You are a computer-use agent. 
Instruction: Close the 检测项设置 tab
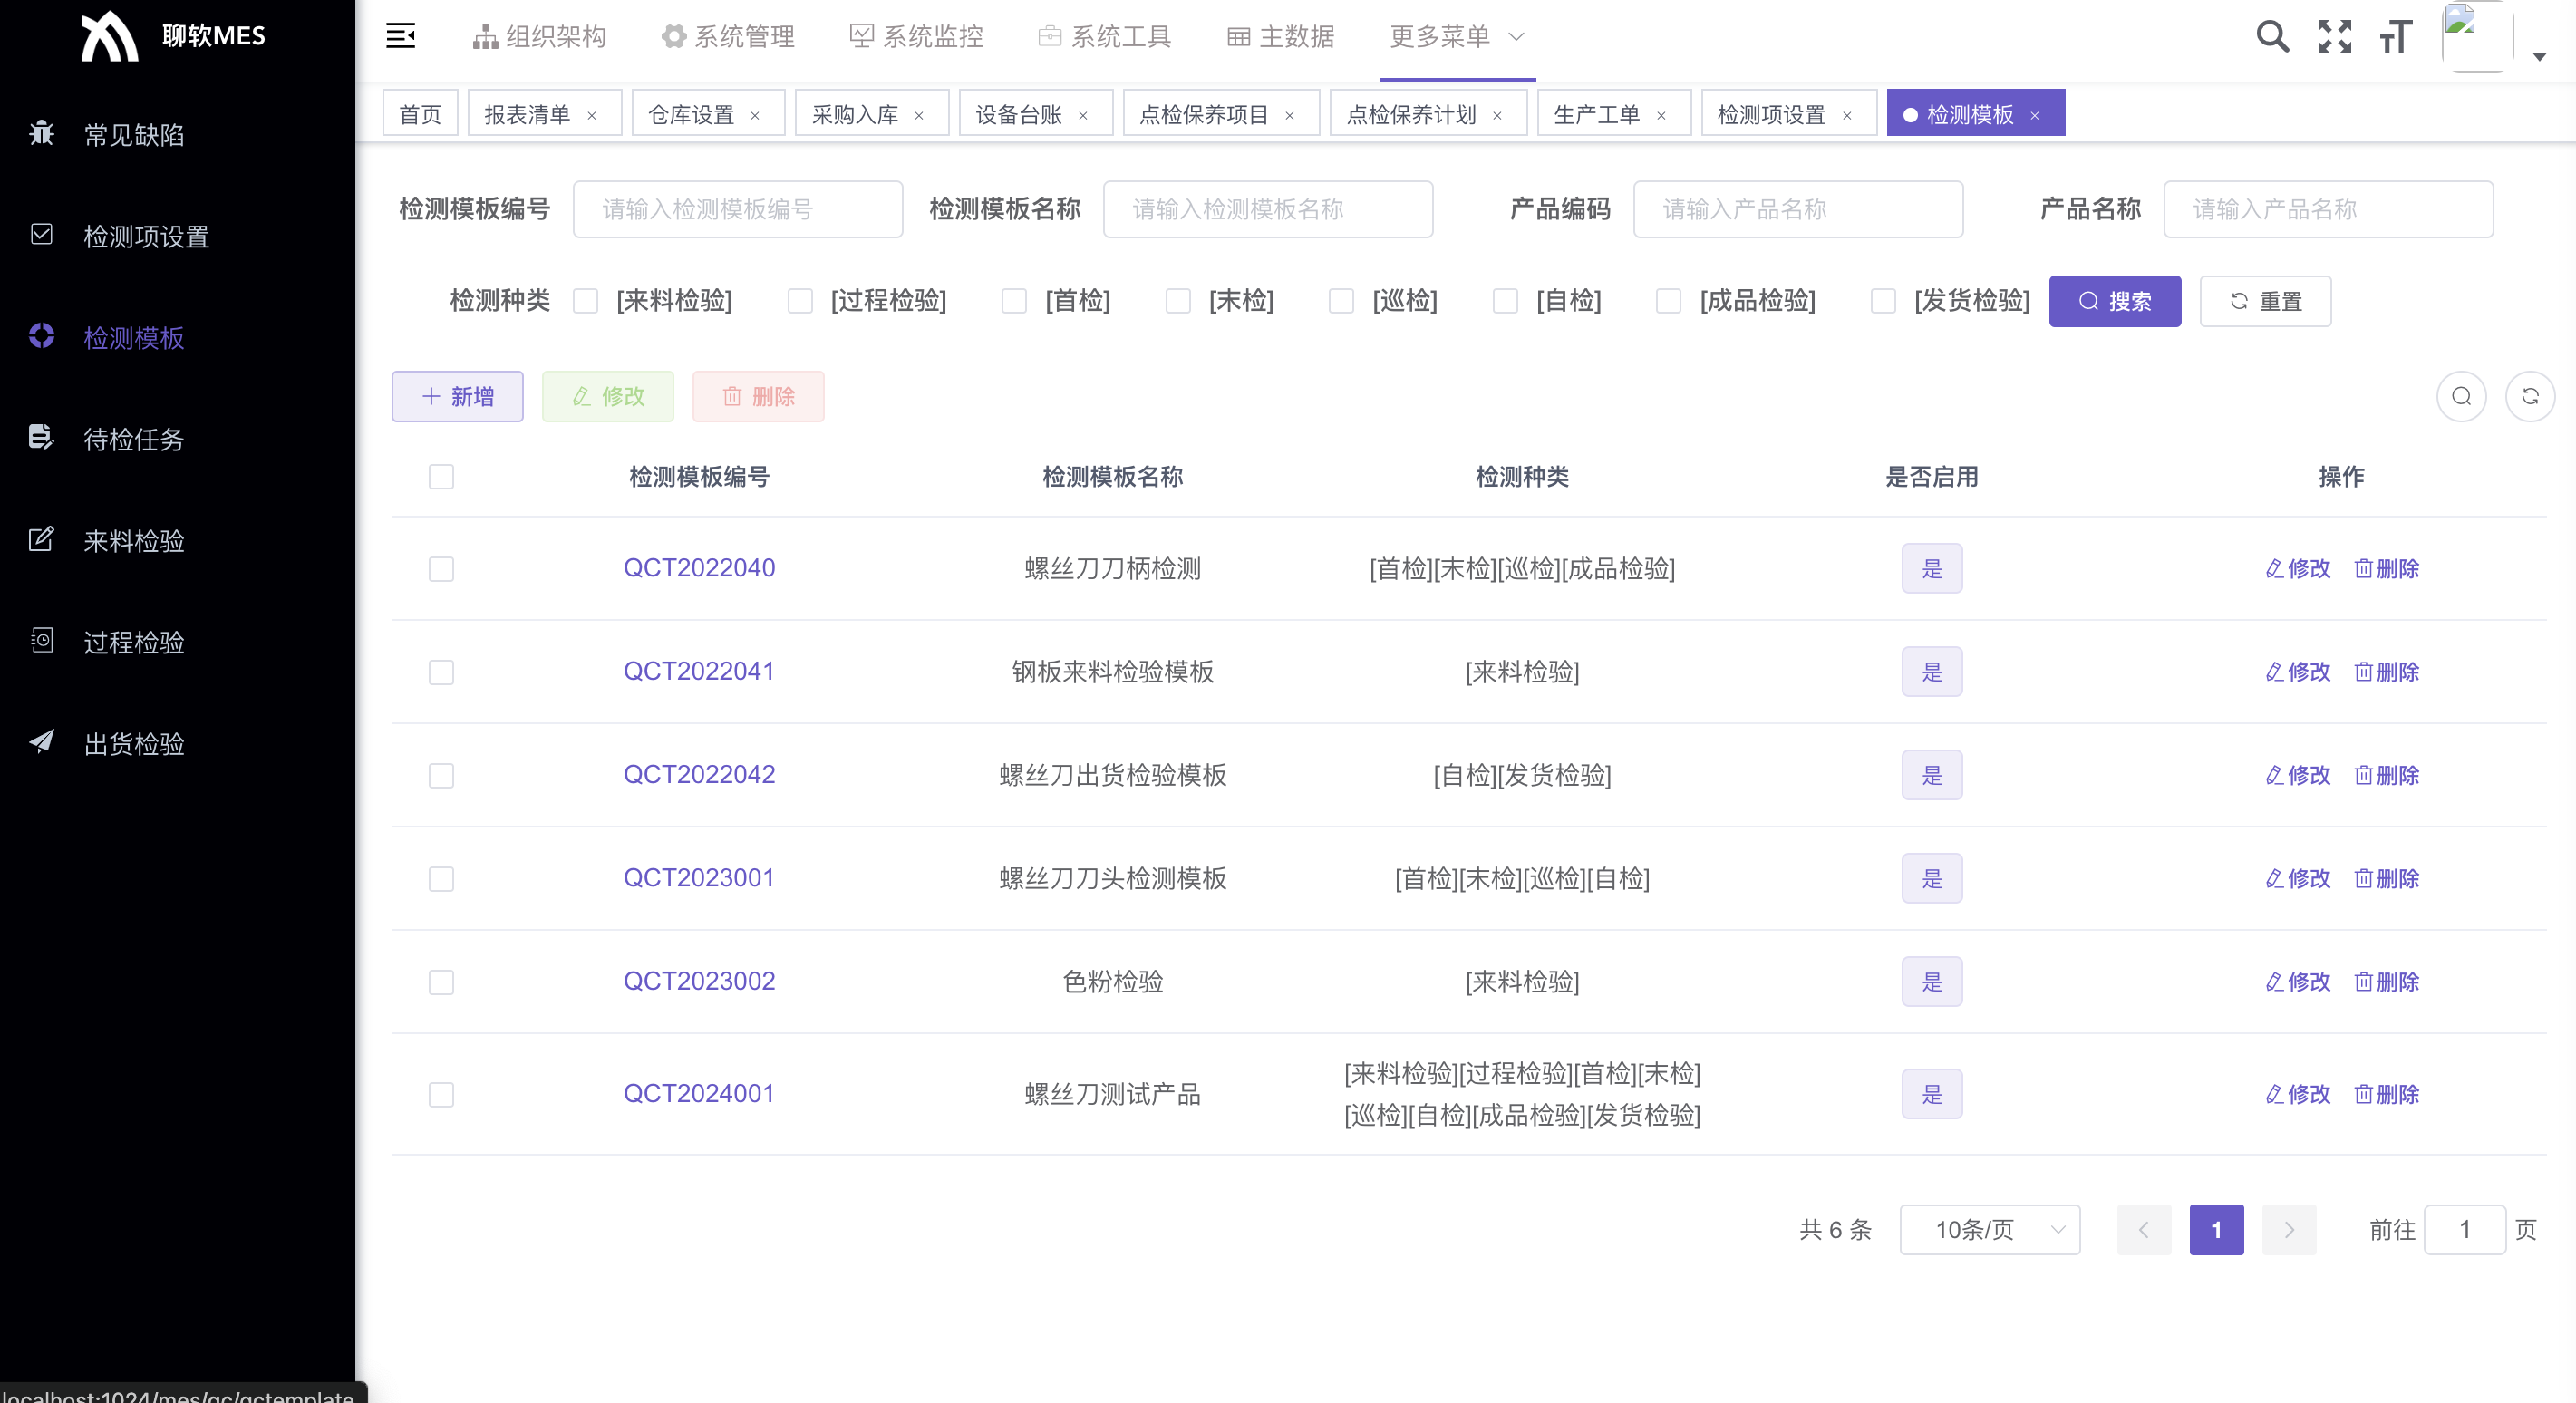(x=1847, y=115)
